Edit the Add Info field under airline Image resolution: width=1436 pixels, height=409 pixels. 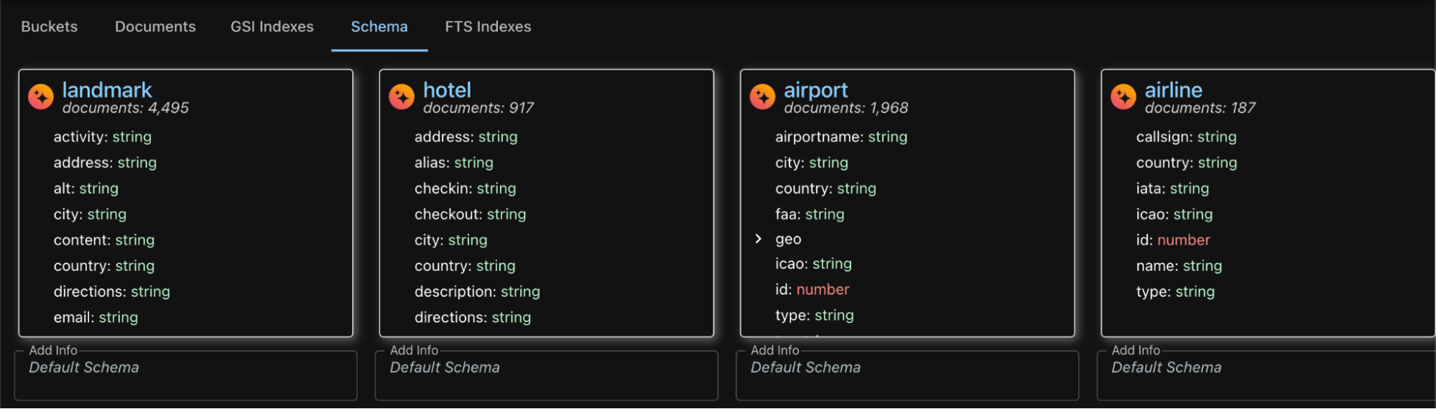click(x=1266, y=375)
